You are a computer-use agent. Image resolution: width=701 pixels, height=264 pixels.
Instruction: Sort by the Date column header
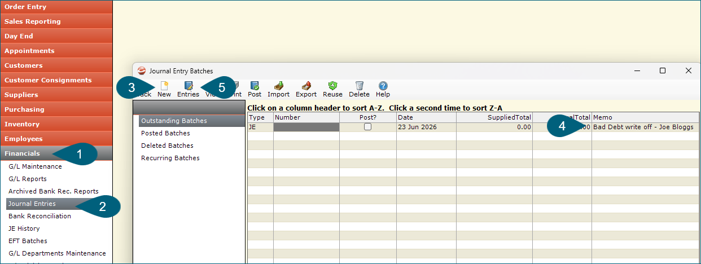(427, 117)
